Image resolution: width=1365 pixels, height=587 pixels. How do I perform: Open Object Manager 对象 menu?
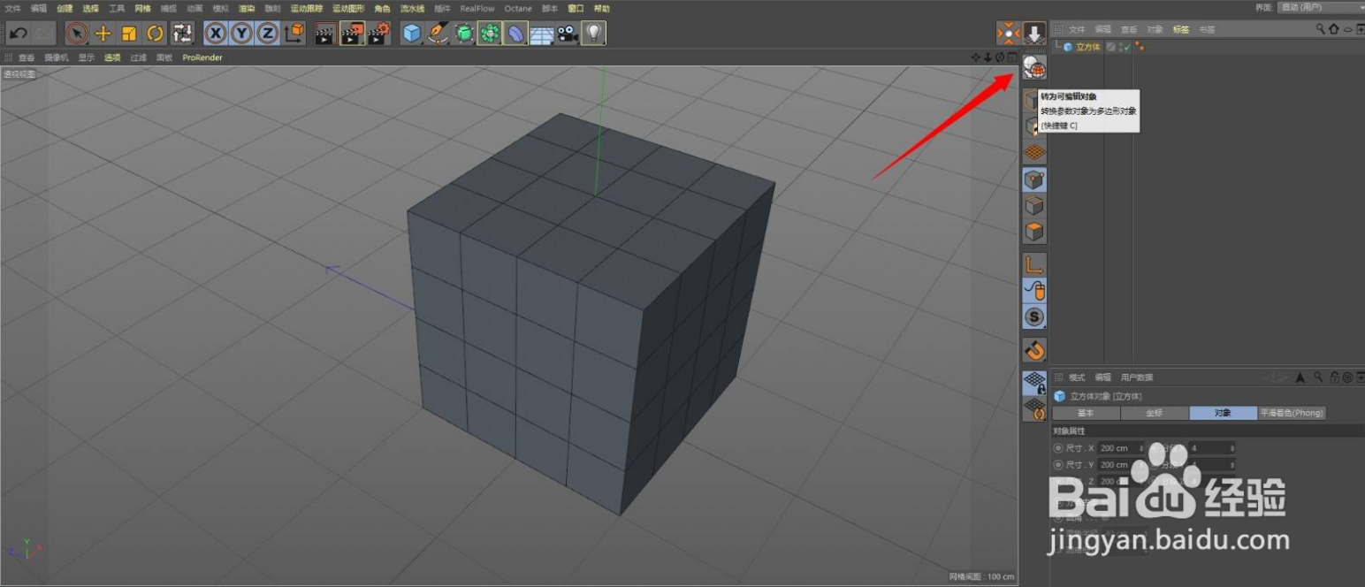[x=1155, y=29]
